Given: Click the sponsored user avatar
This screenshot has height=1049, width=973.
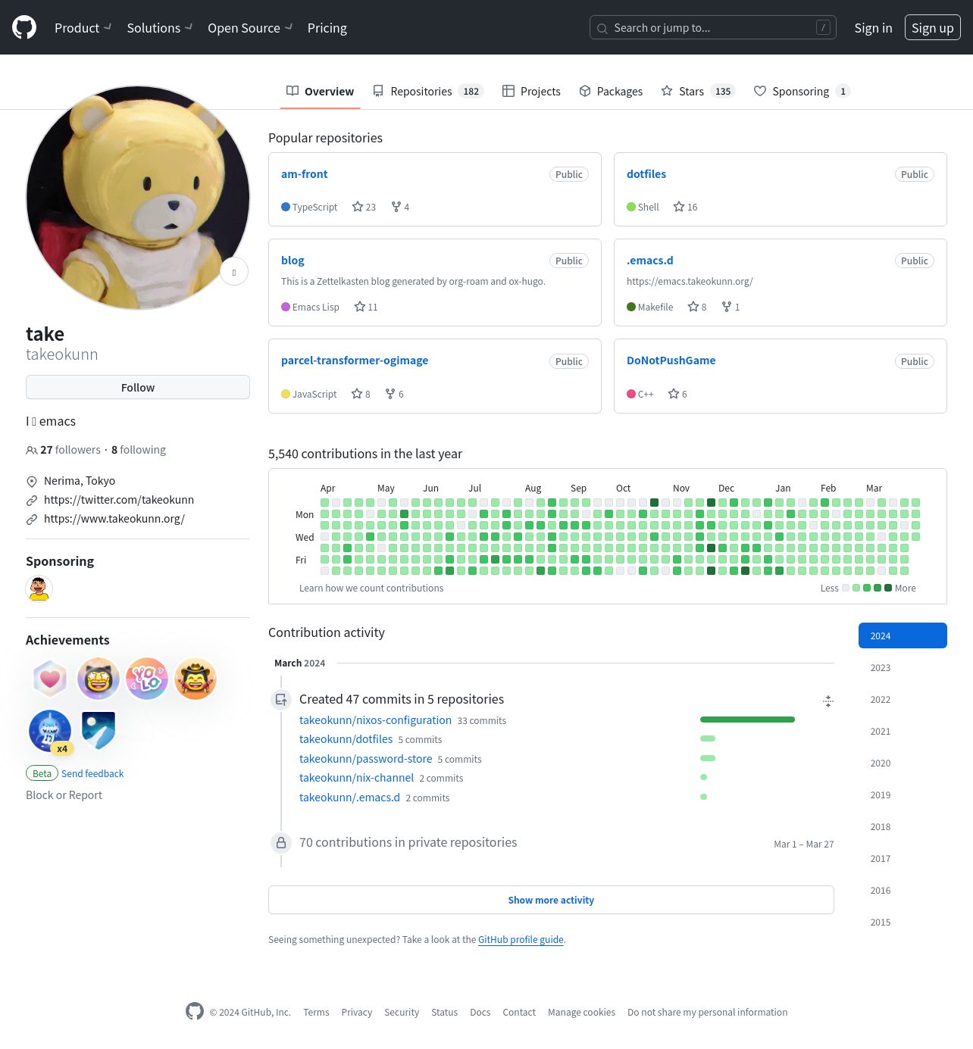Looking at the screenshot, I should pos(39,589).
